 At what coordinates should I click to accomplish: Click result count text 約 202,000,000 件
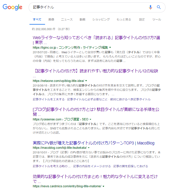pos(44,29)
